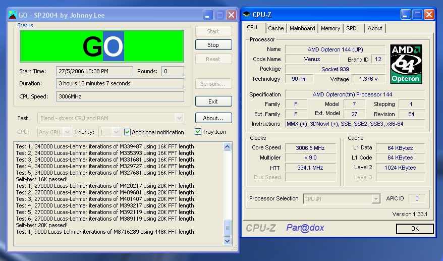Switch to the Mainboard tab

[x=302, y=28]
